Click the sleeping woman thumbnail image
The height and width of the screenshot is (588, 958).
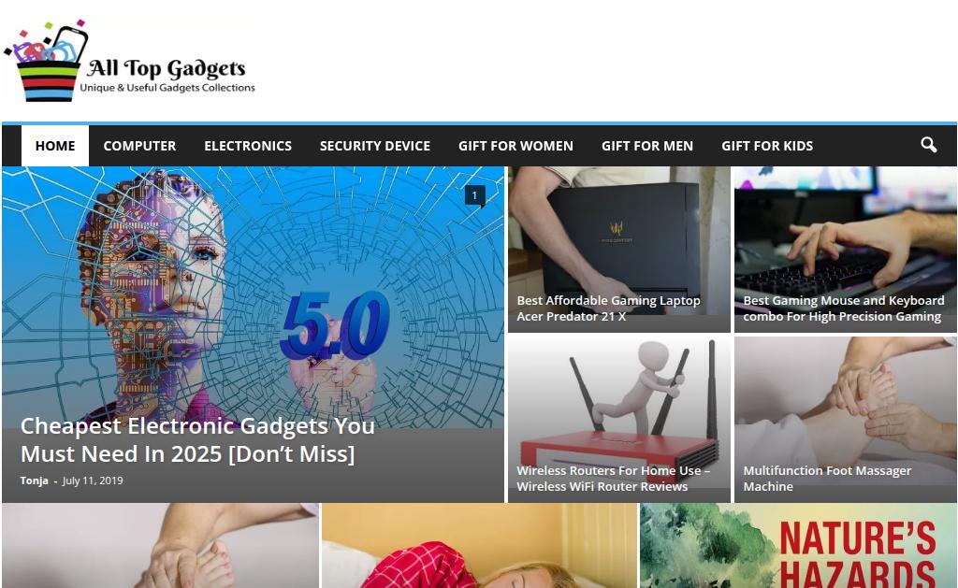tap(480, 546)
